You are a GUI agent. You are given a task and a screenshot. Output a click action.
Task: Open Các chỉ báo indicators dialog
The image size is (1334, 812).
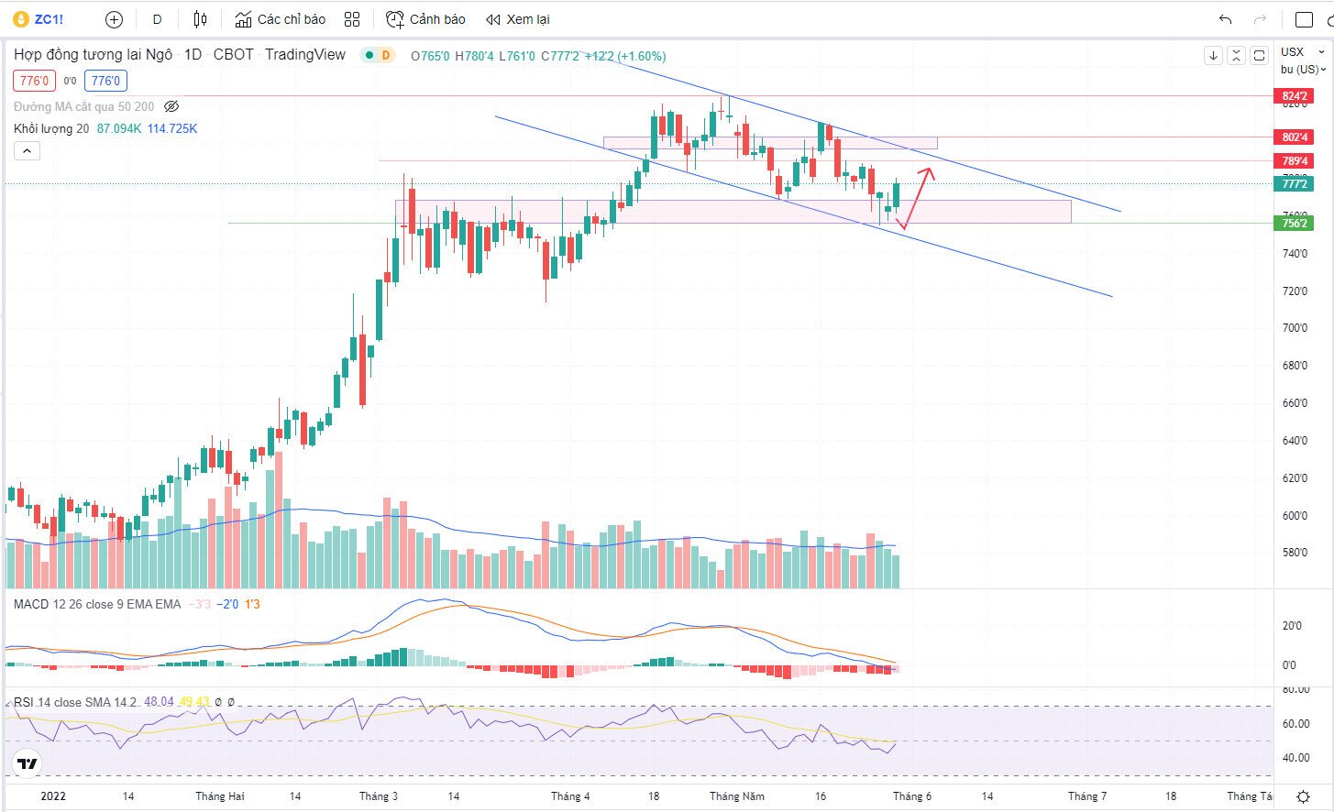coord(280,19)
